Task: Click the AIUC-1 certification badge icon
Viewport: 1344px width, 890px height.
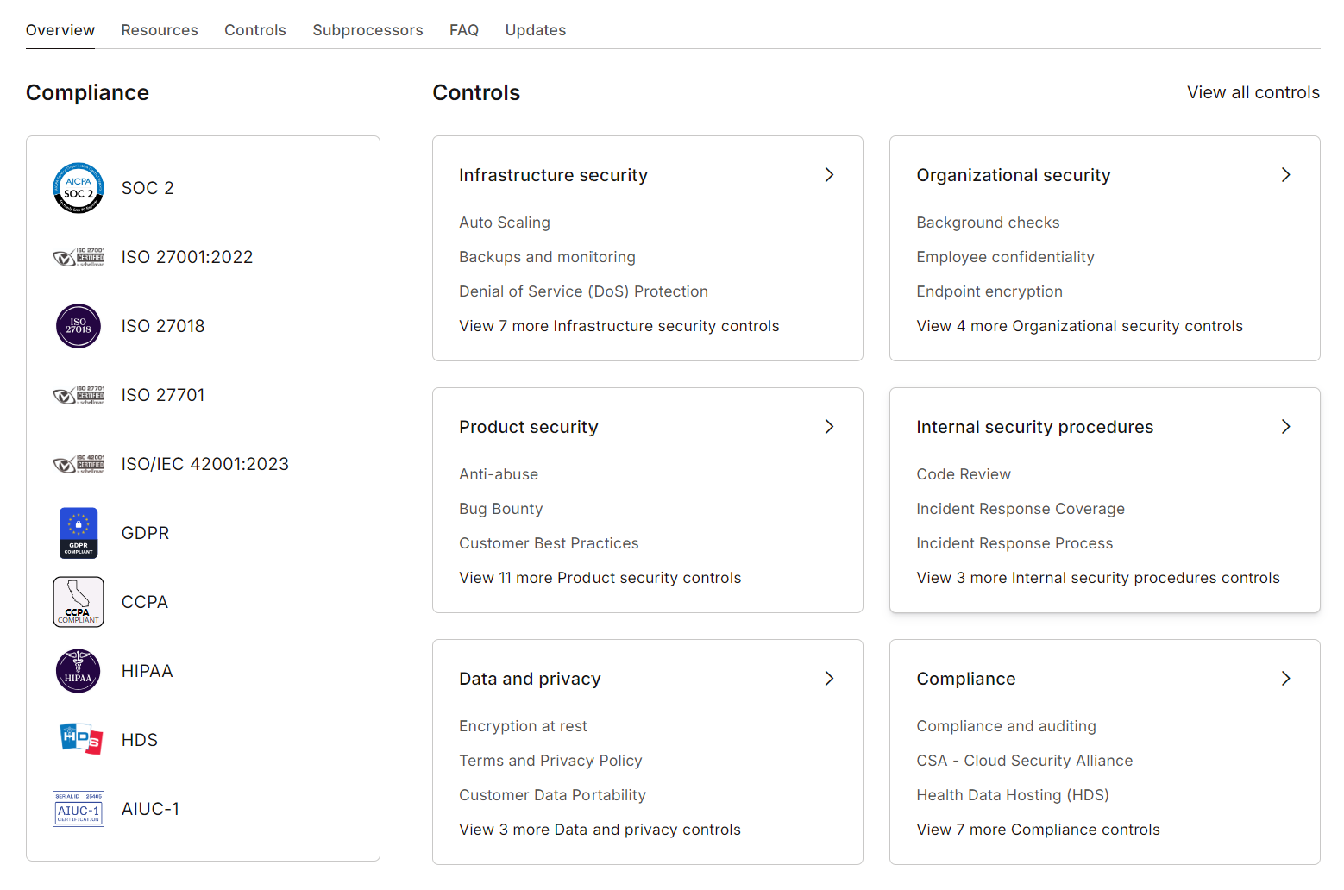Action: (79, 809)
